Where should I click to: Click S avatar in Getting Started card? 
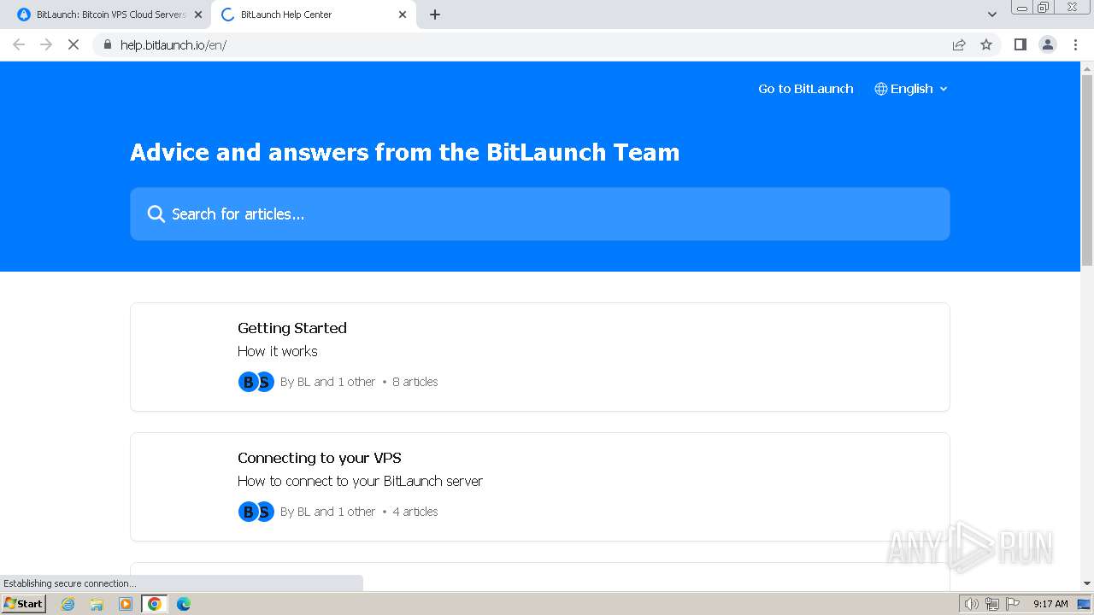265,382
